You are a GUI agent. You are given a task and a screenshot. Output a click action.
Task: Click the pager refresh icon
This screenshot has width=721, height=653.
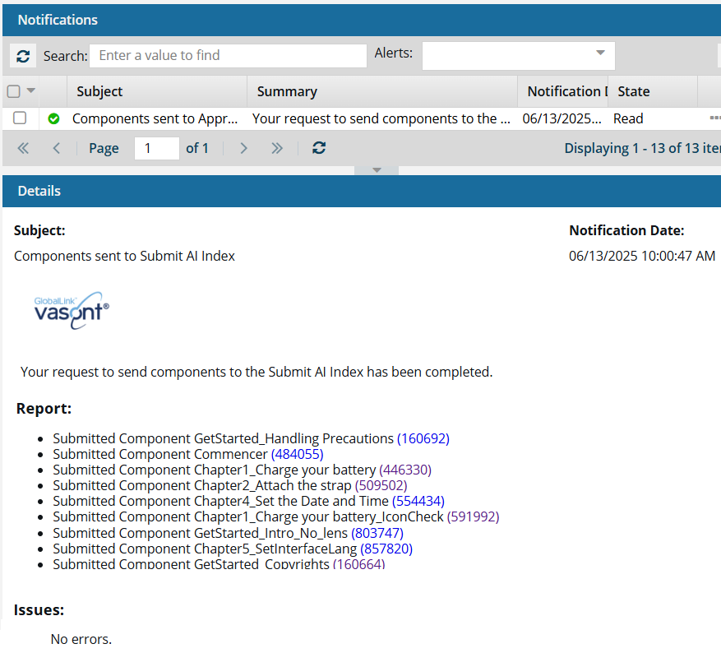point(319,148)
